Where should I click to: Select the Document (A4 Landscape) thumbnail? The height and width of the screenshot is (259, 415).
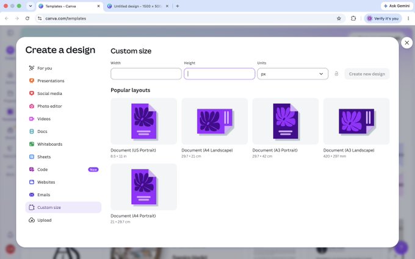(x=215, y=121)
